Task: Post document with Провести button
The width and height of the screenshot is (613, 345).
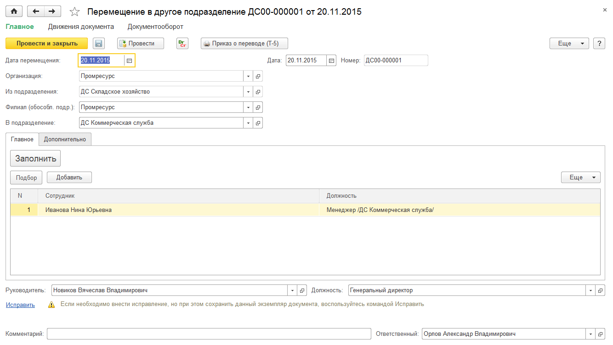Action: coord(141,44)
